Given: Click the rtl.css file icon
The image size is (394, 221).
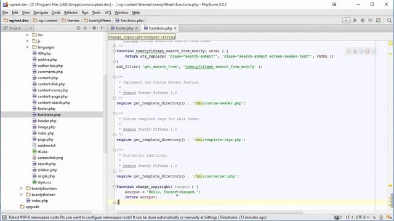Looking at the screenshot, I should [34, 152].
